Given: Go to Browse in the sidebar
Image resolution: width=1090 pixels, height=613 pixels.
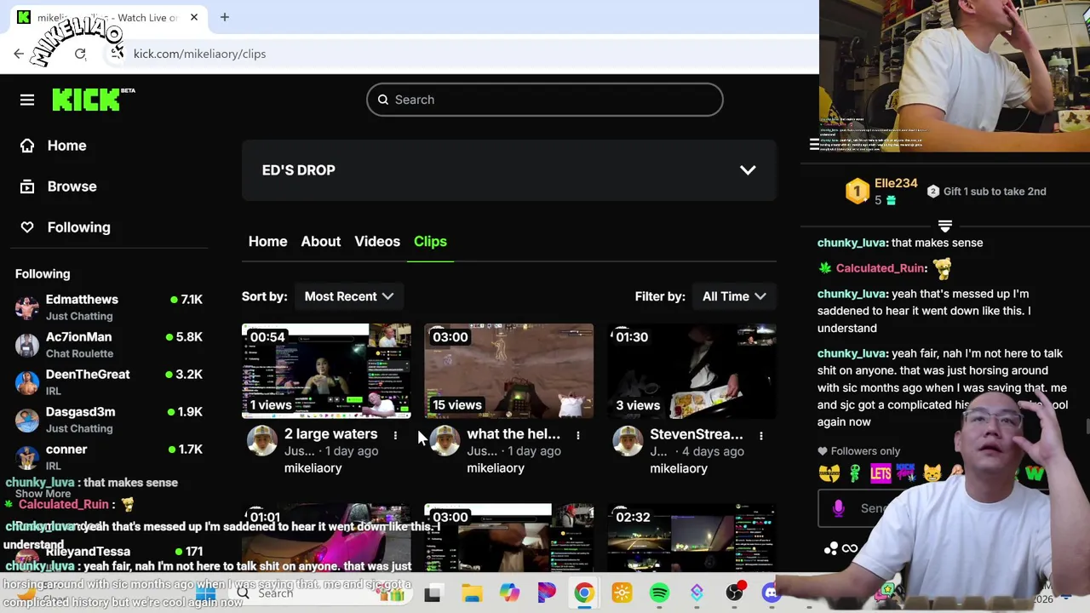Looking at the screenshot, I should [72, 186].
